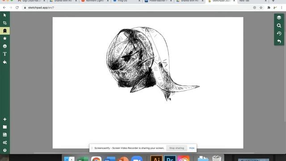Open Adobe Illustrator from the dock
This screenshot has width=286, height=161.
156,158
